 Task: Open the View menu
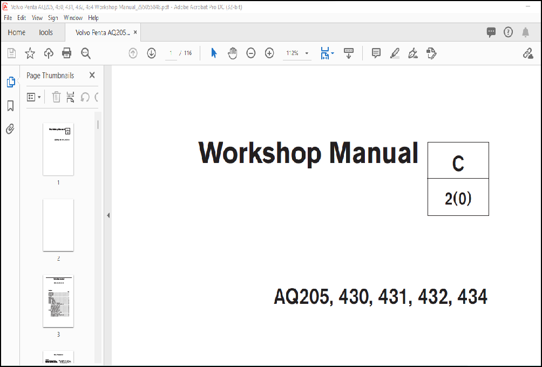[37, 18]
